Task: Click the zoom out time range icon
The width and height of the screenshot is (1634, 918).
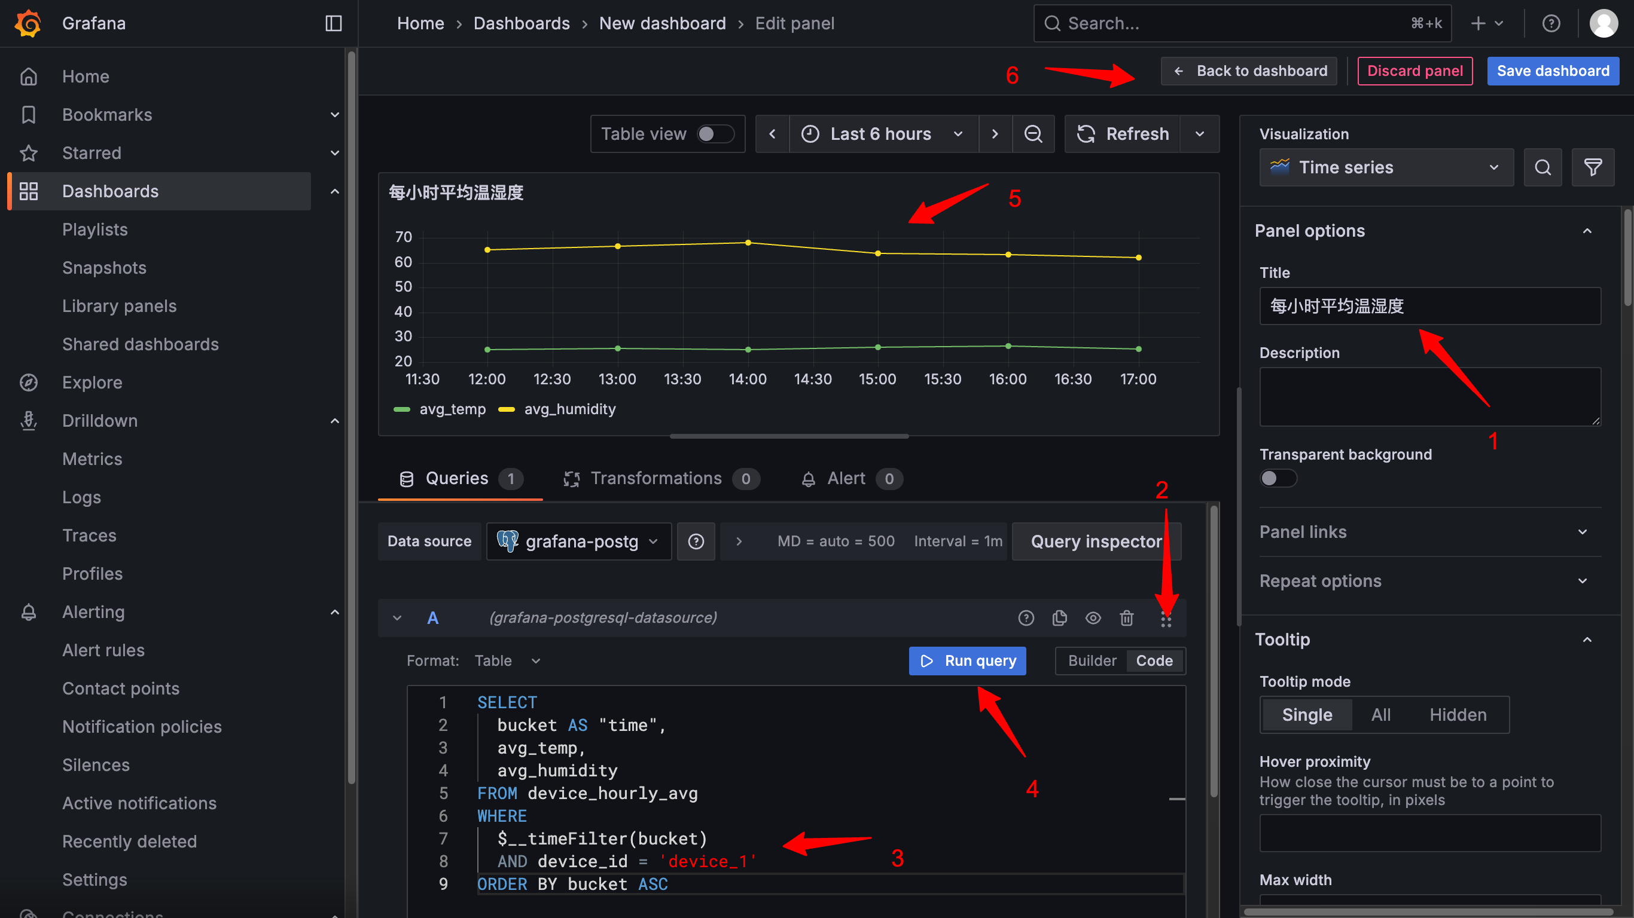Action: pos(1033,134)
